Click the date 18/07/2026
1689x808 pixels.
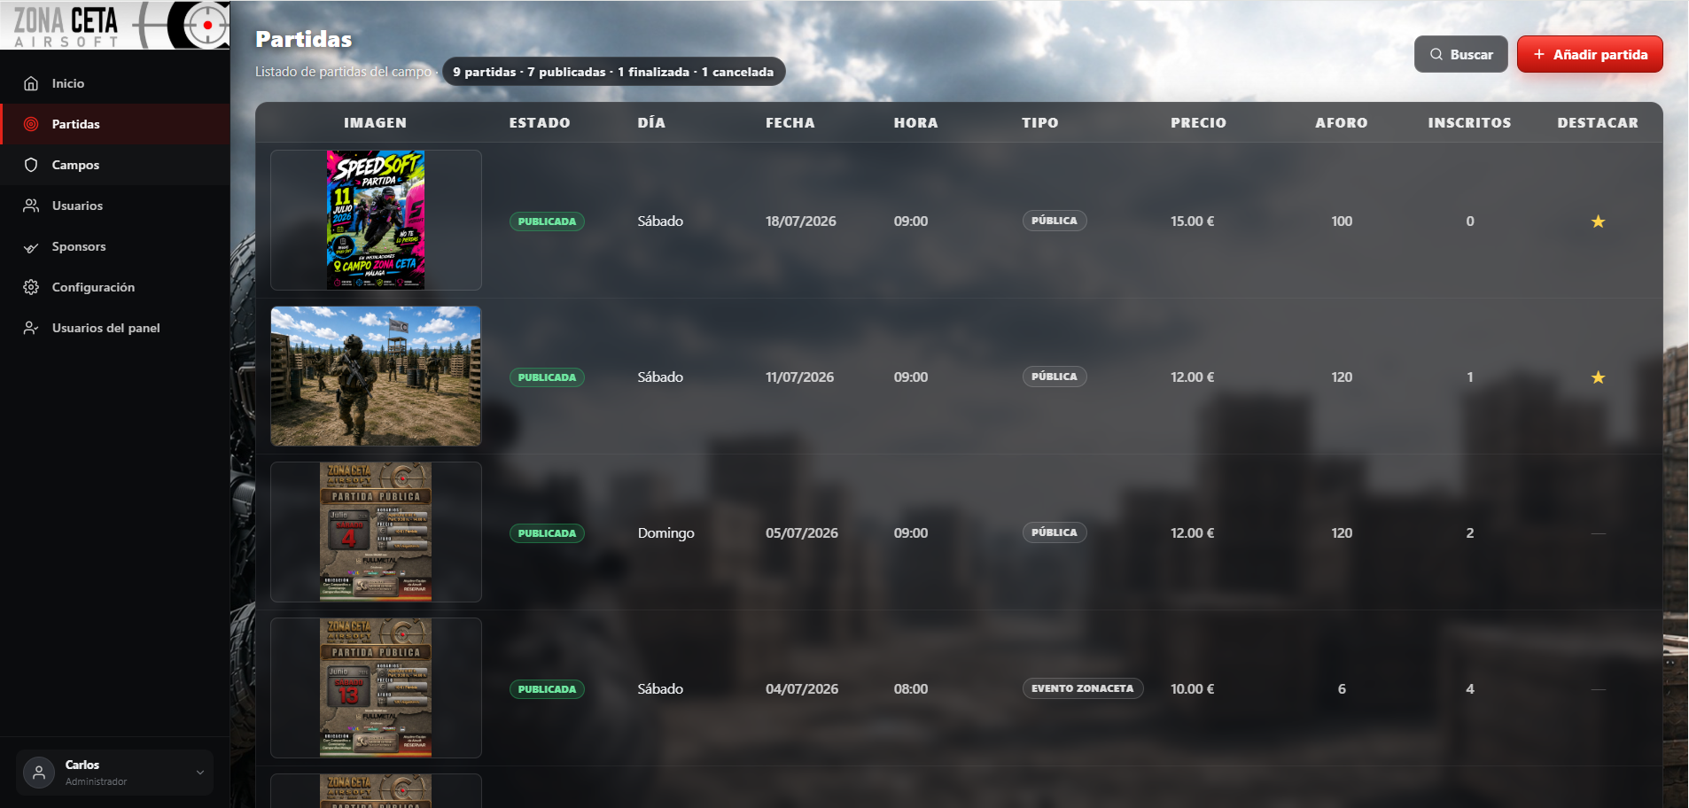pyautogui.click(x=801, y=221)
